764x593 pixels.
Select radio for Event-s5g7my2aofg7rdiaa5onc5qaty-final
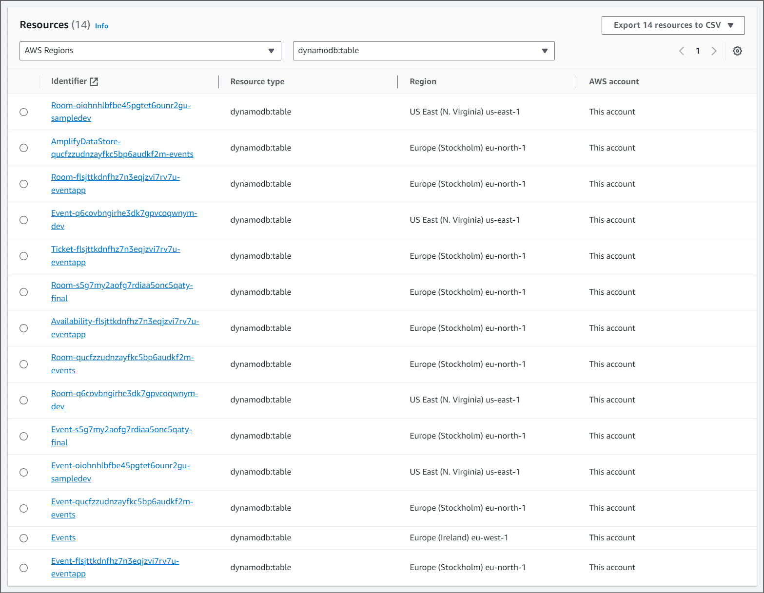(x=23, y=437)
